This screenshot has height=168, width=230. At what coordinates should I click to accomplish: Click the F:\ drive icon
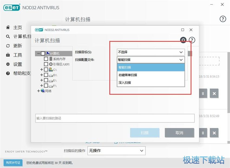51,86
